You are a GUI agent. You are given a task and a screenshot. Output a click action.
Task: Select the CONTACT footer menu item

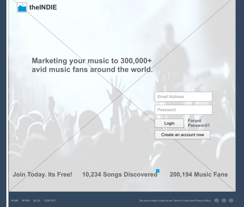(50, 201)
